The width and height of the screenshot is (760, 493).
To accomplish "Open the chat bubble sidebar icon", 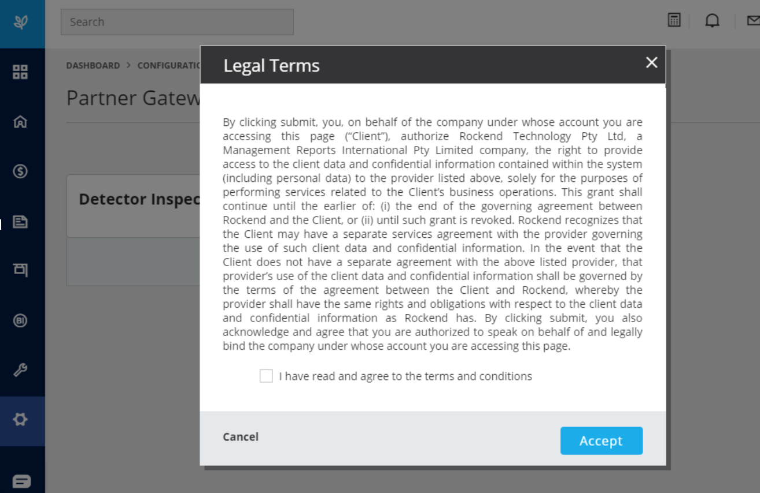I will (21, 481).
